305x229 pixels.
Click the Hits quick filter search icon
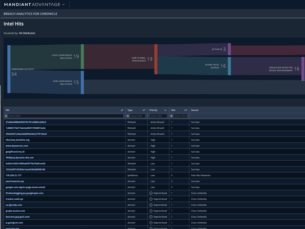pos(171,116)
